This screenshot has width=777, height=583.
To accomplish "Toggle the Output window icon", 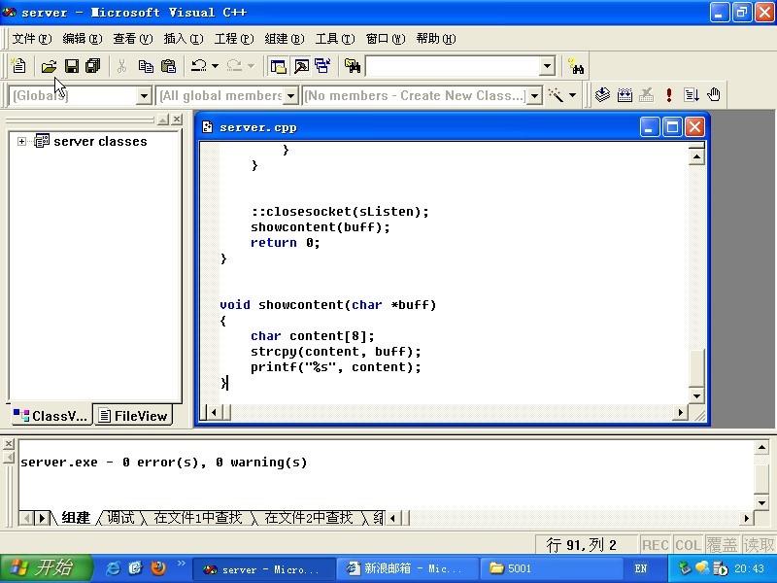I will 301,66.
